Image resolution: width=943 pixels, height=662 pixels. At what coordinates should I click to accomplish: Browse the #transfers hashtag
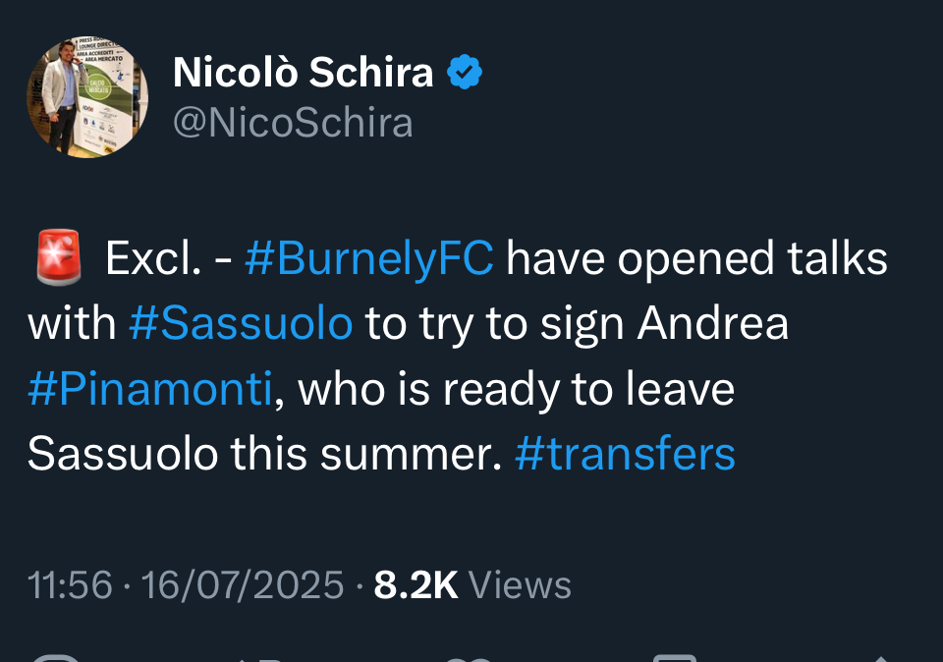pos(625,454)
